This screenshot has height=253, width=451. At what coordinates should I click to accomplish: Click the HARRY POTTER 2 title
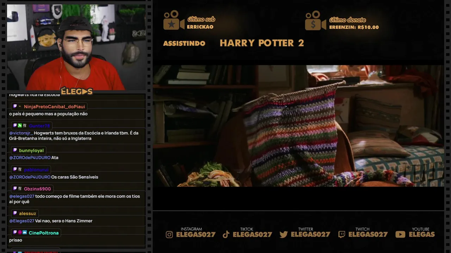262,43
